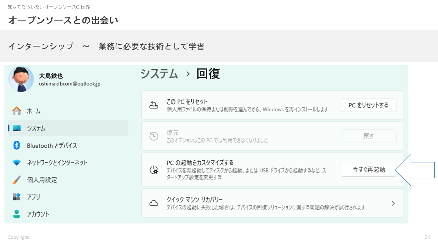Viewport: 438px width, 246px height.
Task: Click the advanced startup power-gear icon
Action: click(x=154, y=170)
